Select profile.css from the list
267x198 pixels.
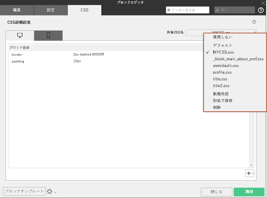pyautogui.click(x=235, y=72)
